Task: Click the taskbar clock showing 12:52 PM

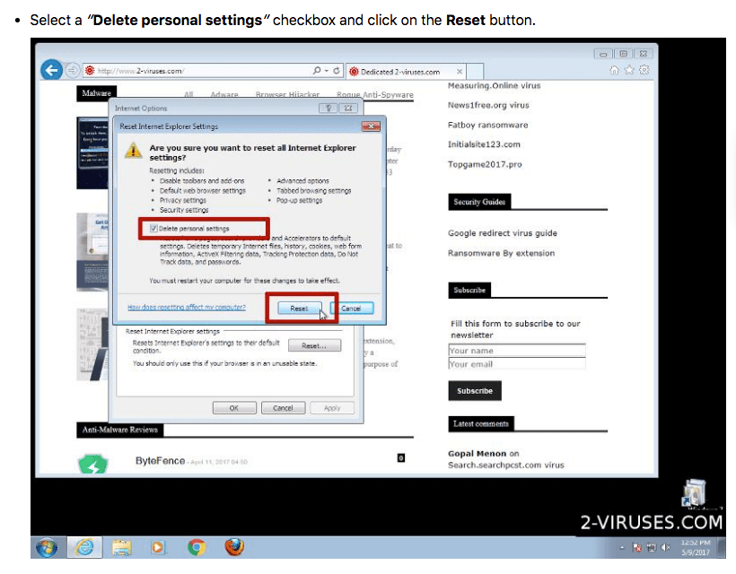Action: point(696,547)
